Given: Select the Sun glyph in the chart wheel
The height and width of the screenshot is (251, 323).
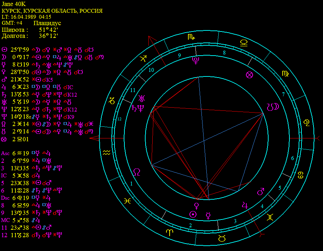Looking at the screenshot, I should click(x=193, y=214).
